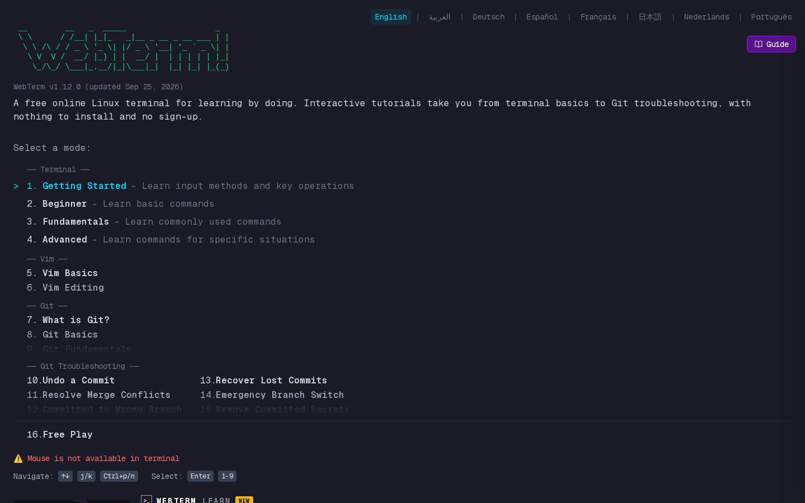This screenshot has height=503, width=805.
Task: Click the Ctrl+p/n key hint
Action: 119,476
